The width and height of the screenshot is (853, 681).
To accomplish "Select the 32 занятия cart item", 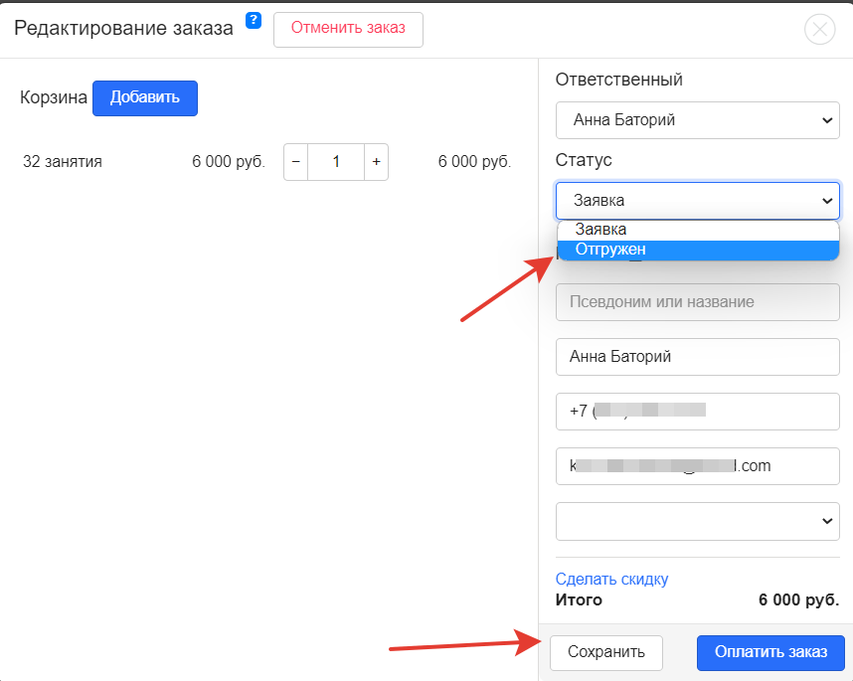I will pyautogui.click(x=63, y=161).
